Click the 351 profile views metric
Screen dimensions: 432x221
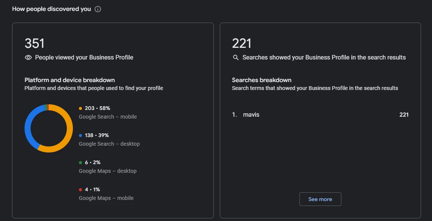point(34,43)
